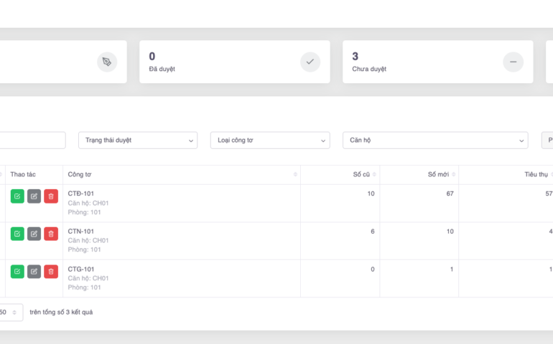553x344 pixels.
Task: Expand the Loại công tơ filter
Action: 269,140
